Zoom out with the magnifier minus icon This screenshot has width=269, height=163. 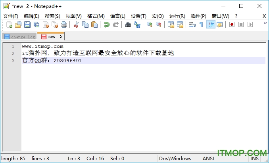tap(159, 25)
